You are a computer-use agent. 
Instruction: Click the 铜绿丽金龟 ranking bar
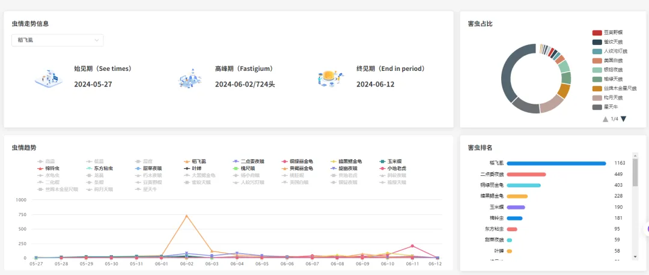[x=523, y=185]
